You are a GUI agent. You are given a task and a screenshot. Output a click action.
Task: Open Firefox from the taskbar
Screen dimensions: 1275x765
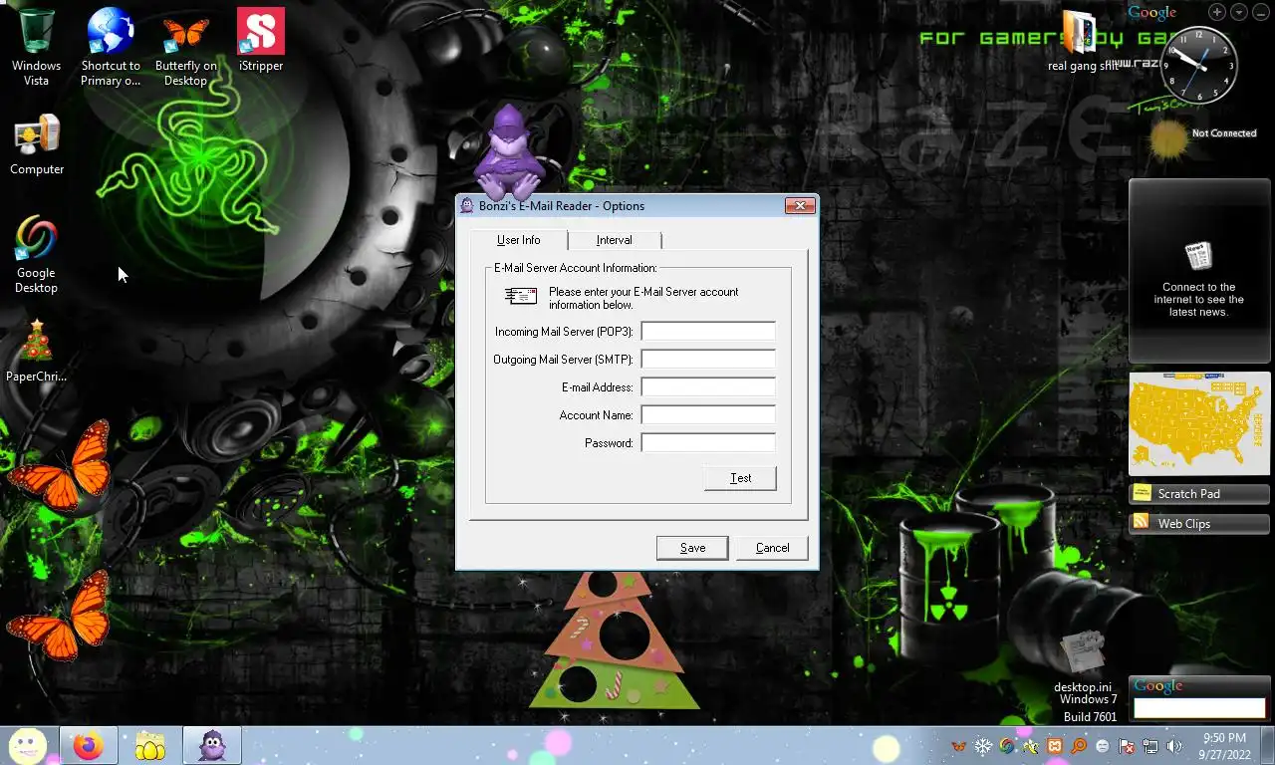(88, 745)
